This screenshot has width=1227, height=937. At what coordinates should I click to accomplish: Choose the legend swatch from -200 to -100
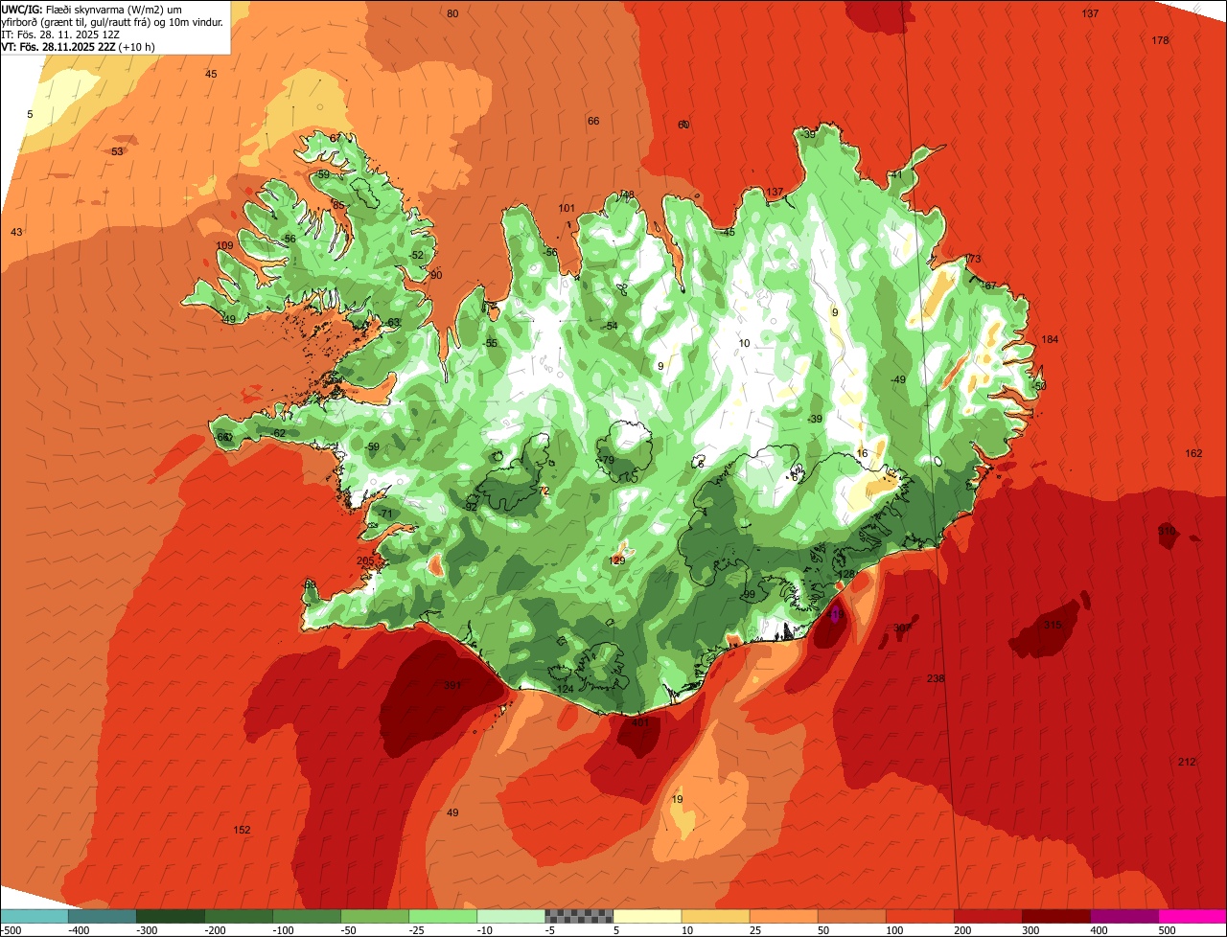(238, 916)
